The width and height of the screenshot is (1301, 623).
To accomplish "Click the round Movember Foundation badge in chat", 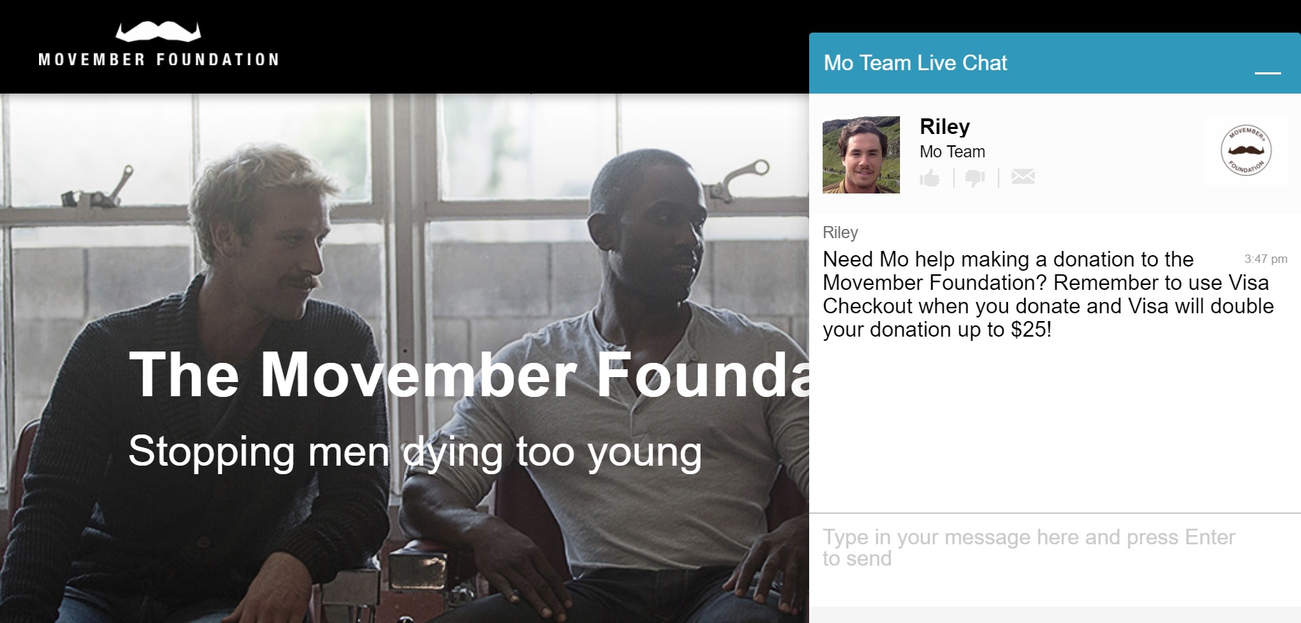I will (x=1246, y=150).
